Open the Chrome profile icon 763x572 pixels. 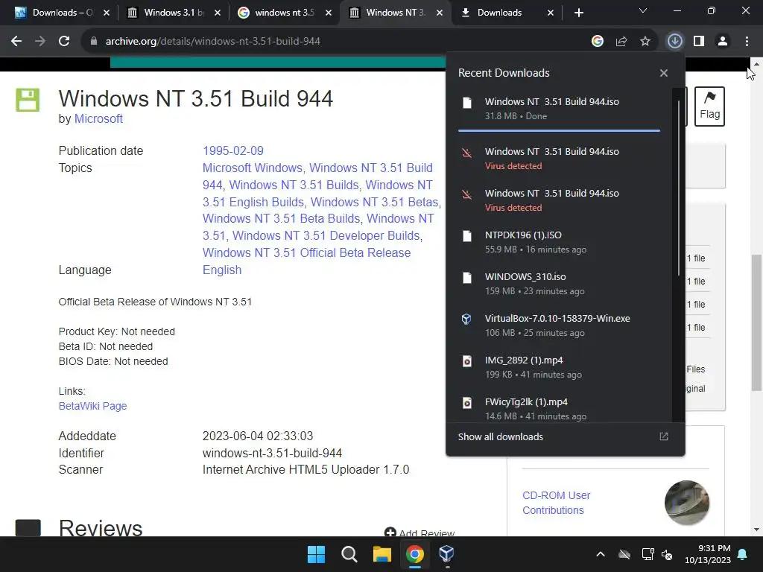pos(723,42)
